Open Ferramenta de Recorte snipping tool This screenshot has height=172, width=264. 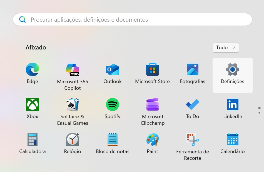pos(193,140)
